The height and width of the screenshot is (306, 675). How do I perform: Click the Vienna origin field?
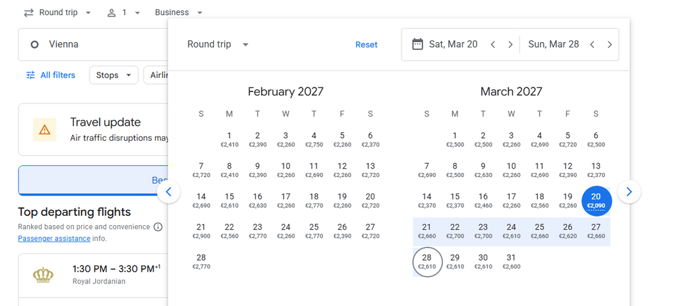click(x=93, y=44)
